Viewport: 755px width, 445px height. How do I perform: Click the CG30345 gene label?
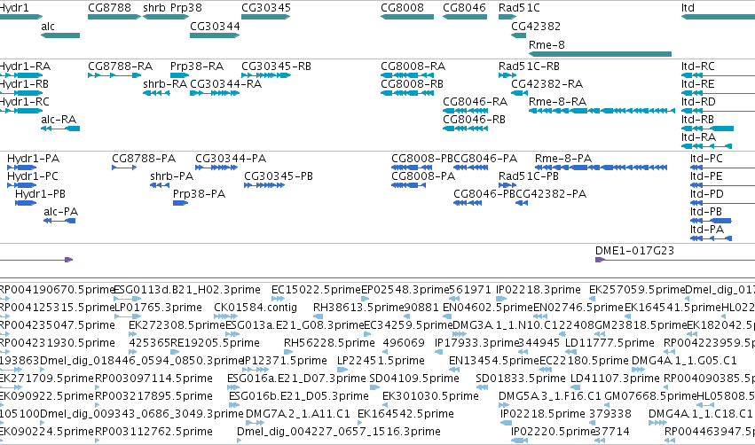point(266,8)
